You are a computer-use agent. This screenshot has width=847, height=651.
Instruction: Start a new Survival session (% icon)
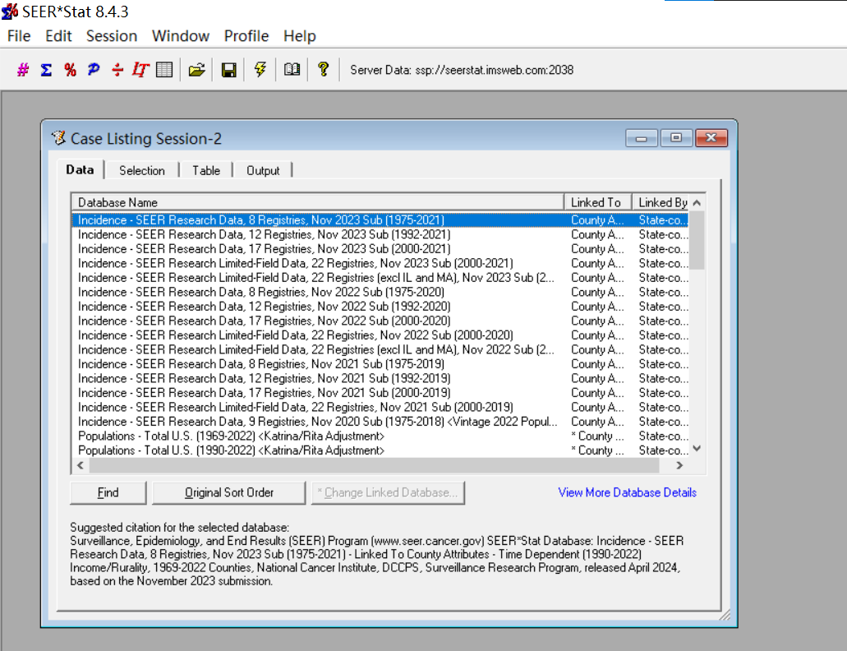click(x=70, y=70)
